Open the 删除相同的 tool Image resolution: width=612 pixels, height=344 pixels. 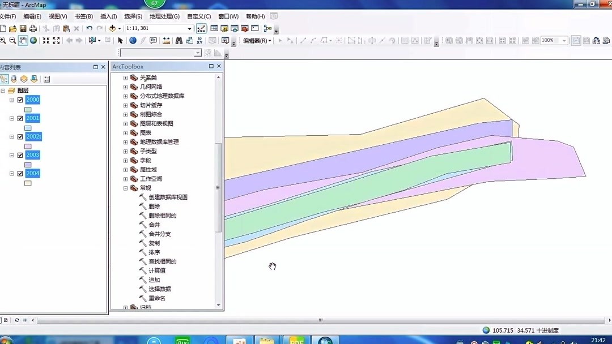click(161, 215)
